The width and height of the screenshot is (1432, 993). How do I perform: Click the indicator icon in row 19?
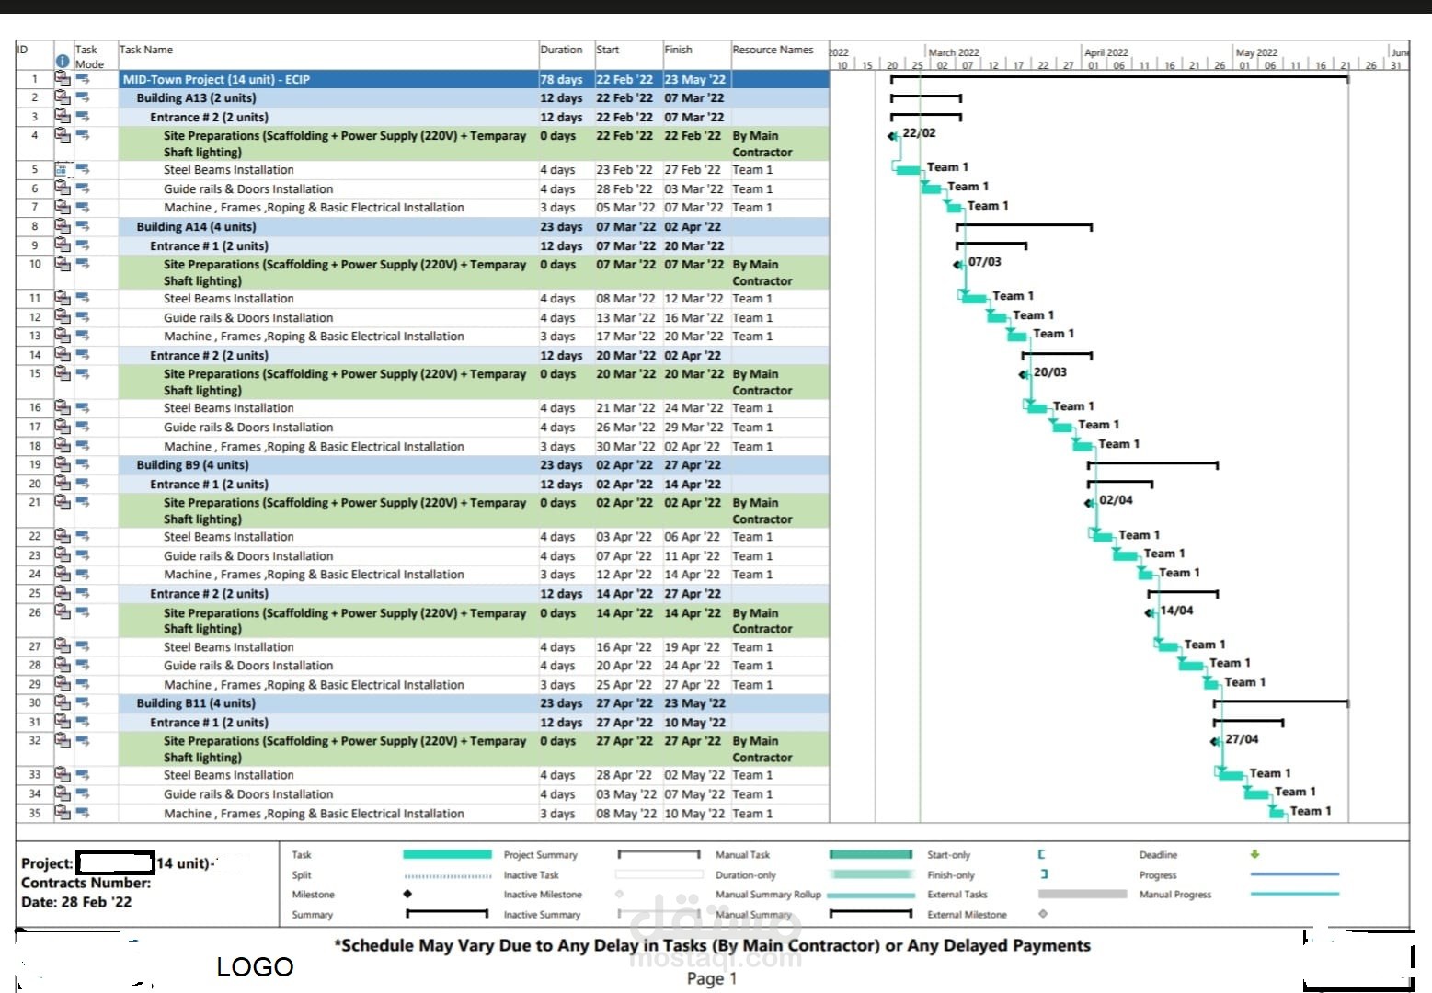(x=63, y=464)
